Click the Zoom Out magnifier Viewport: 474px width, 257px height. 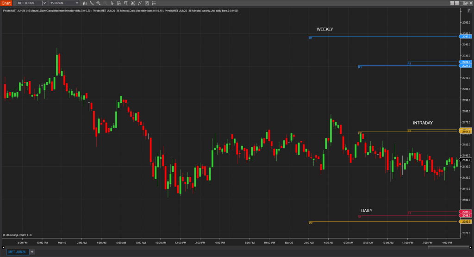tap(106, 3)
